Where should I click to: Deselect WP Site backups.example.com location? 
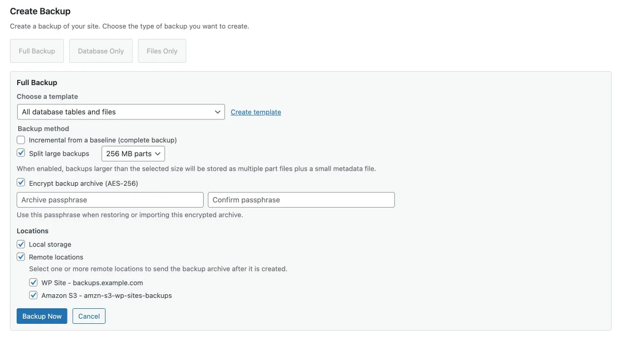tap(33, 283)
